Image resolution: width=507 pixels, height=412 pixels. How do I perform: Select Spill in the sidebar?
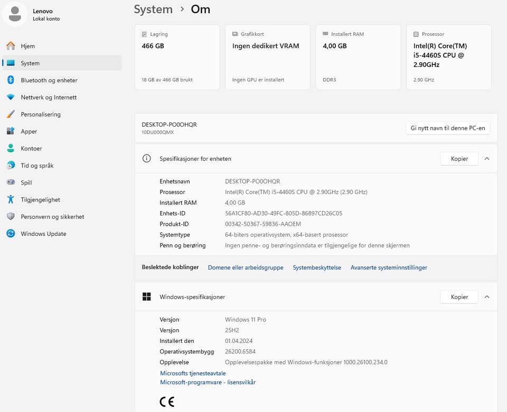coord(62,183)
